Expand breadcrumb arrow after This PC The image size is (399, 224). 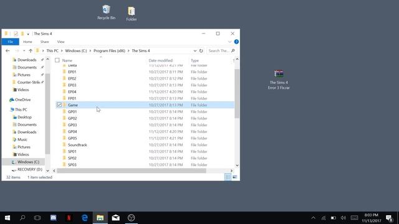click(62, 51)
